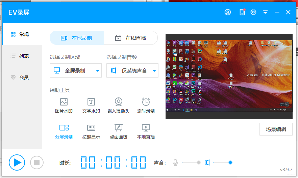This screenshot has height=178, width=298.
Task: Expand the 仅系统声音 audio source dropdown
Action: [132, 70]
